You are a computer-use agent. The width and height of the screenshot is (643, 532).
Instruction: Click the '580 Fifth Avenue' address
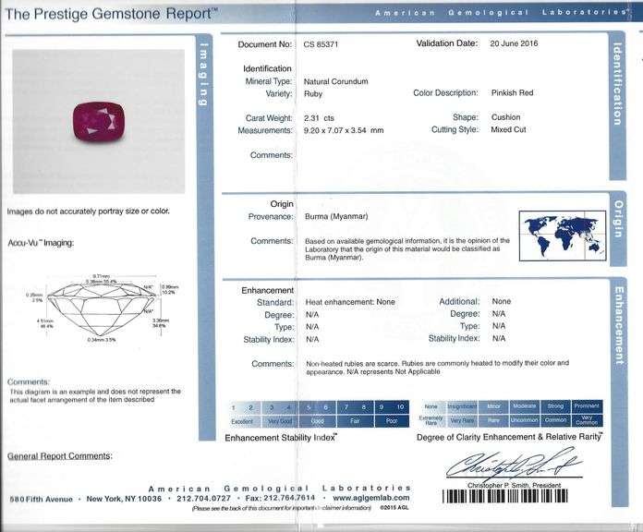point(41,499)
